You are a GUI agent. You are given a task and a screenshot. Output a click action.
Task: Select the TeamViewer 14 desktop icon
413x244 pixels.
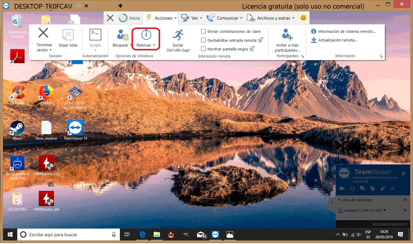(75, 131)
